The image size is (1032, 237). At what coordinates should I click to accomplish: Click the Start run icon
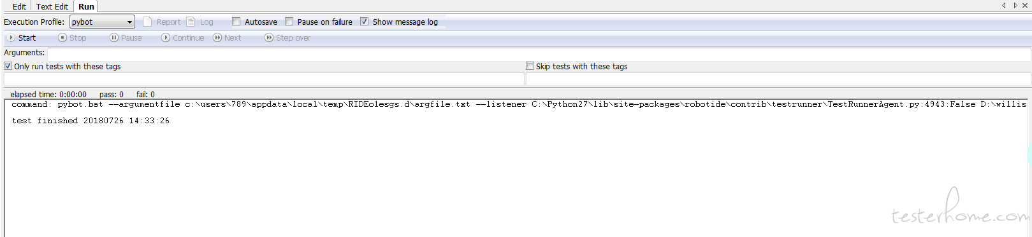coord(11,38)
